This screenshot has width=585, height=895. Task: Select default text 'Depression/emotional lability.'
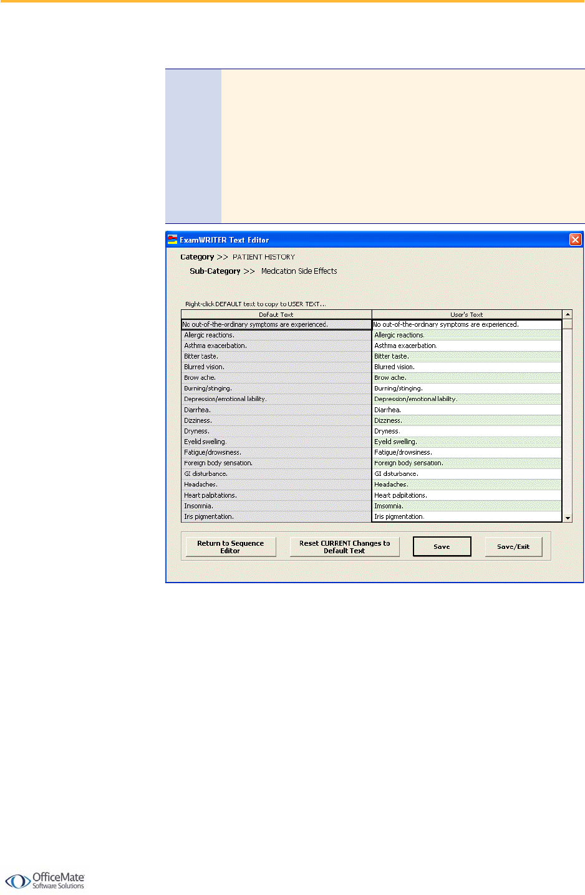click(276, 399)
